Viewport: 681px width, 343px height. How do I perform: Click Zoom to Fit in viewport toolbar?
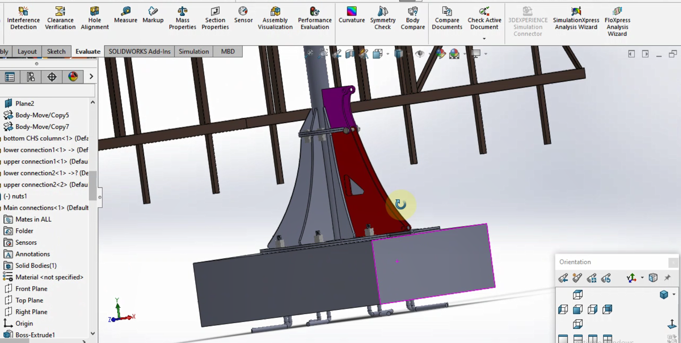pyautogui.click(x=309, y=54)
